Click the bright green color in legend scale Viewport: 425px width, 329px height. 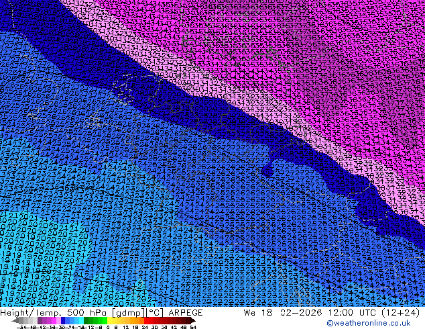pos(105,321)
